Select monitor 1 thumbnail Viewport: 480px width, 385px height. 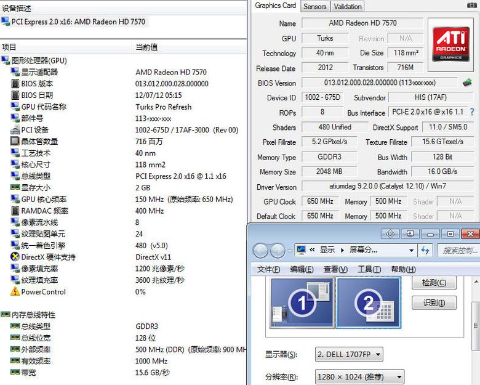302,302
